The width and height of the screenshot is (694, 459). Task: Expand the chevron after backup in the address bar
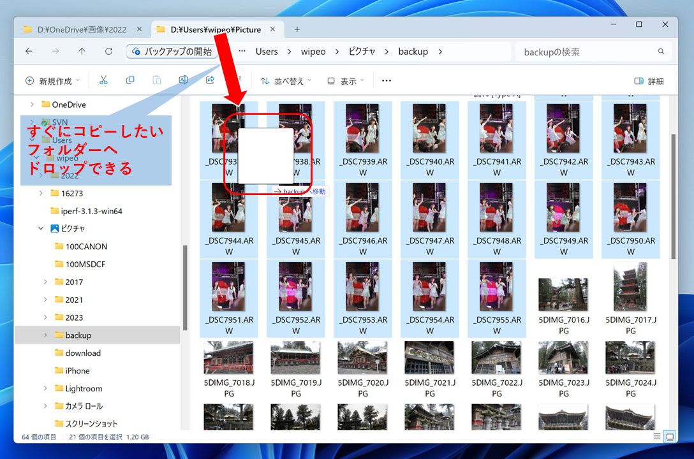(x=440, y=52)
